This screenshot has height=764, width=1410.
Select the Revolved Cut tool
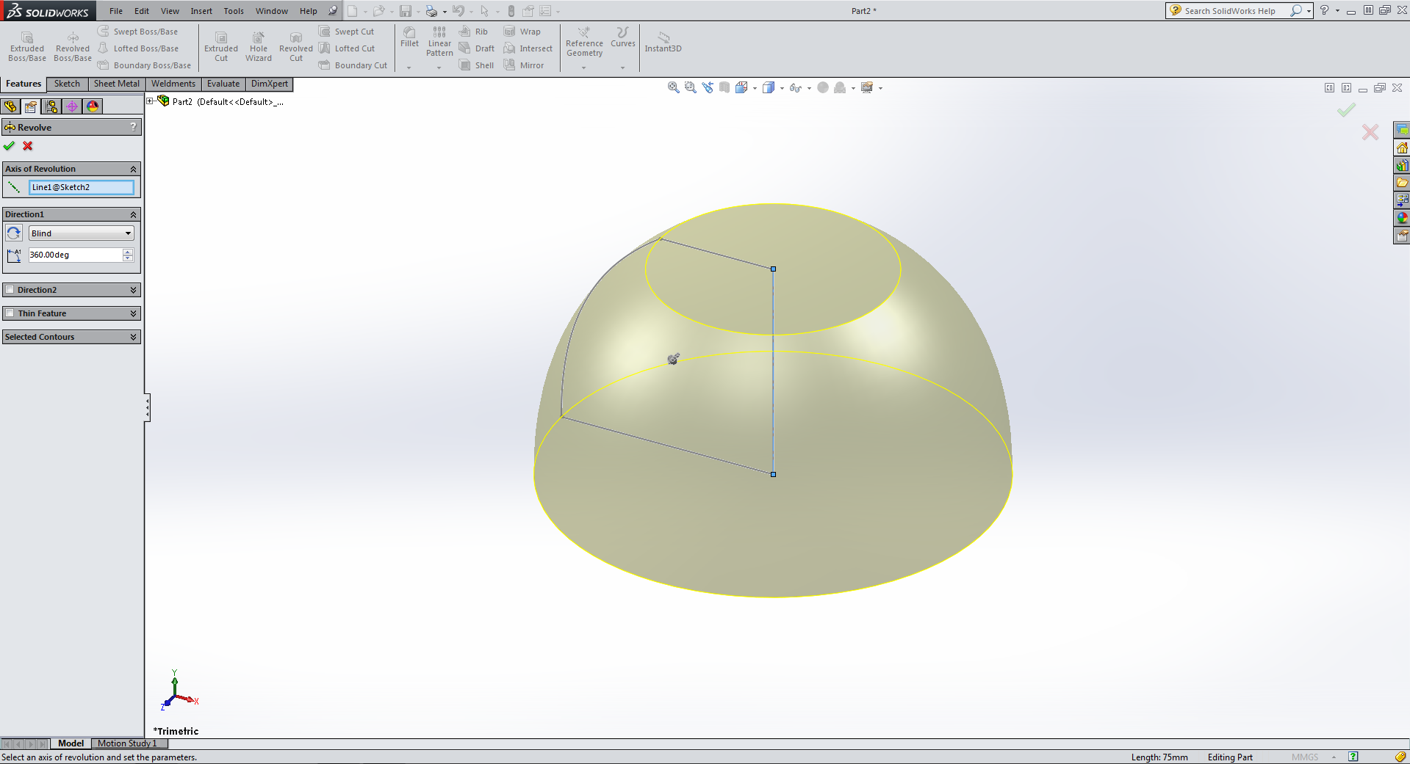(296, 47)
